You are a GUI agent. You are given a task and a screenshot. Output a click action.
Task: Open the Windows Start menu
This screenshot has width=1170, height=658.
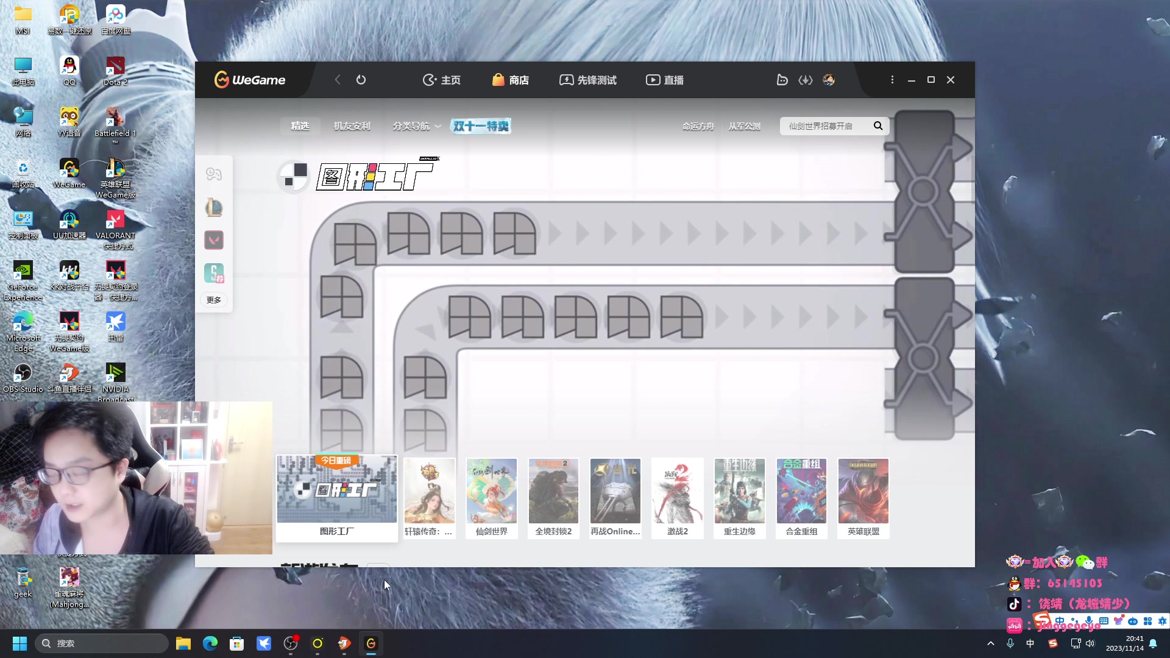pyautogui.click(x=19, y=643)
